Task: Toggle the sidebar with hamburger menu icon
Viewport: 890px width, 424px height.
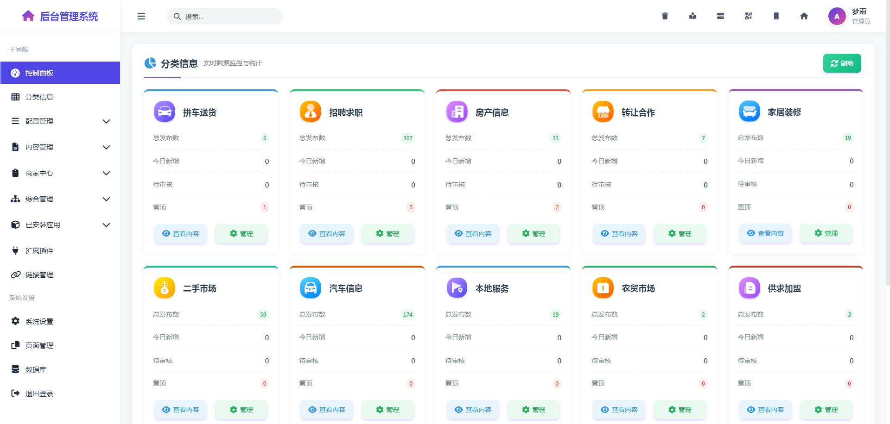Action: [141, 16]
